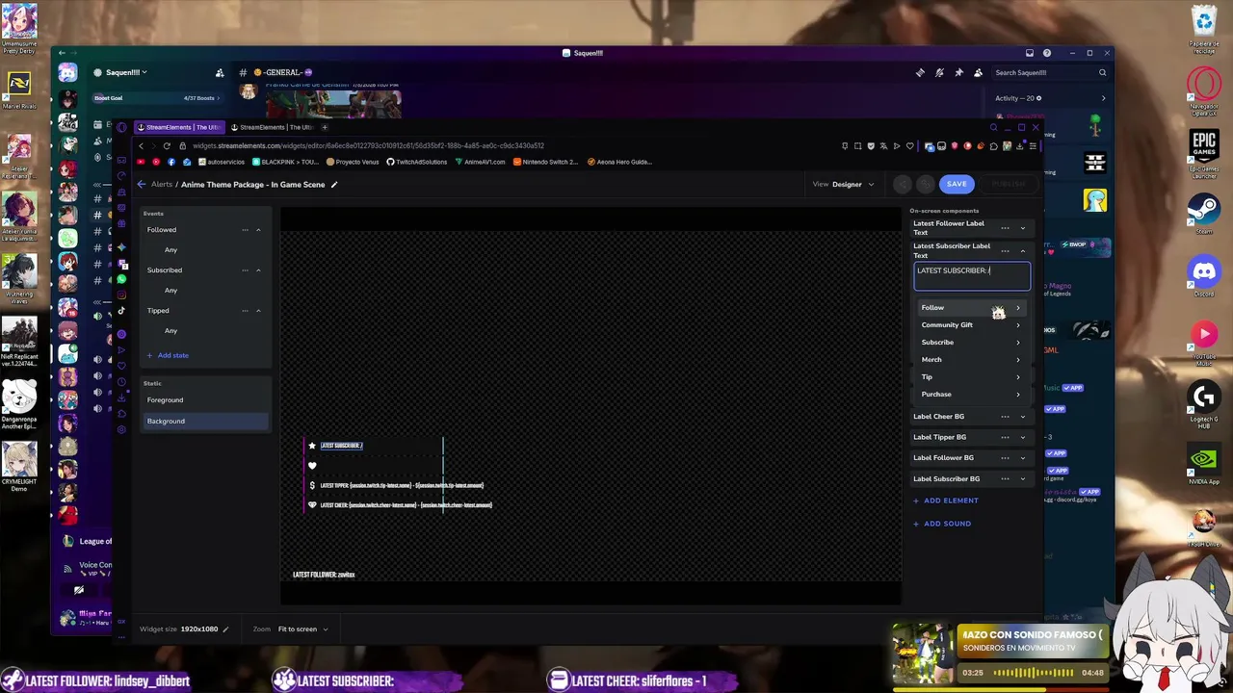Expand the Label Subscriber BG component
The image size is (1233, 693).
(x=1023, y=479)
